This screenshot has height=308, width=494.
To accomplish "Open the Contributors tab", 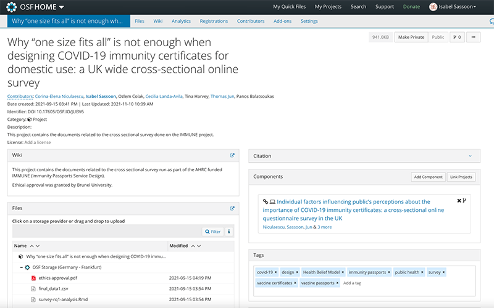I will coord(251,21).
